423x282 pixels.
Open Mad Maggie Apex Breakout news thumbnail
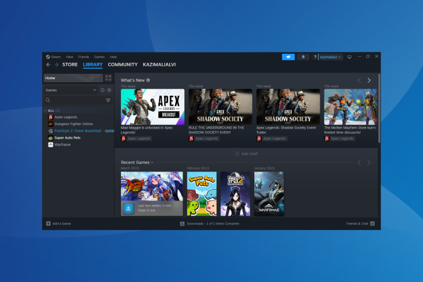[152, 107]
